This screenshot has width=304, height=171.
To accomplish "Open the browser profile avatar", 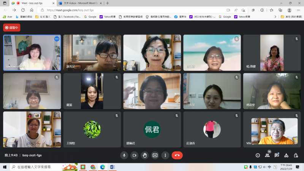I will click(x=289, y=10).
